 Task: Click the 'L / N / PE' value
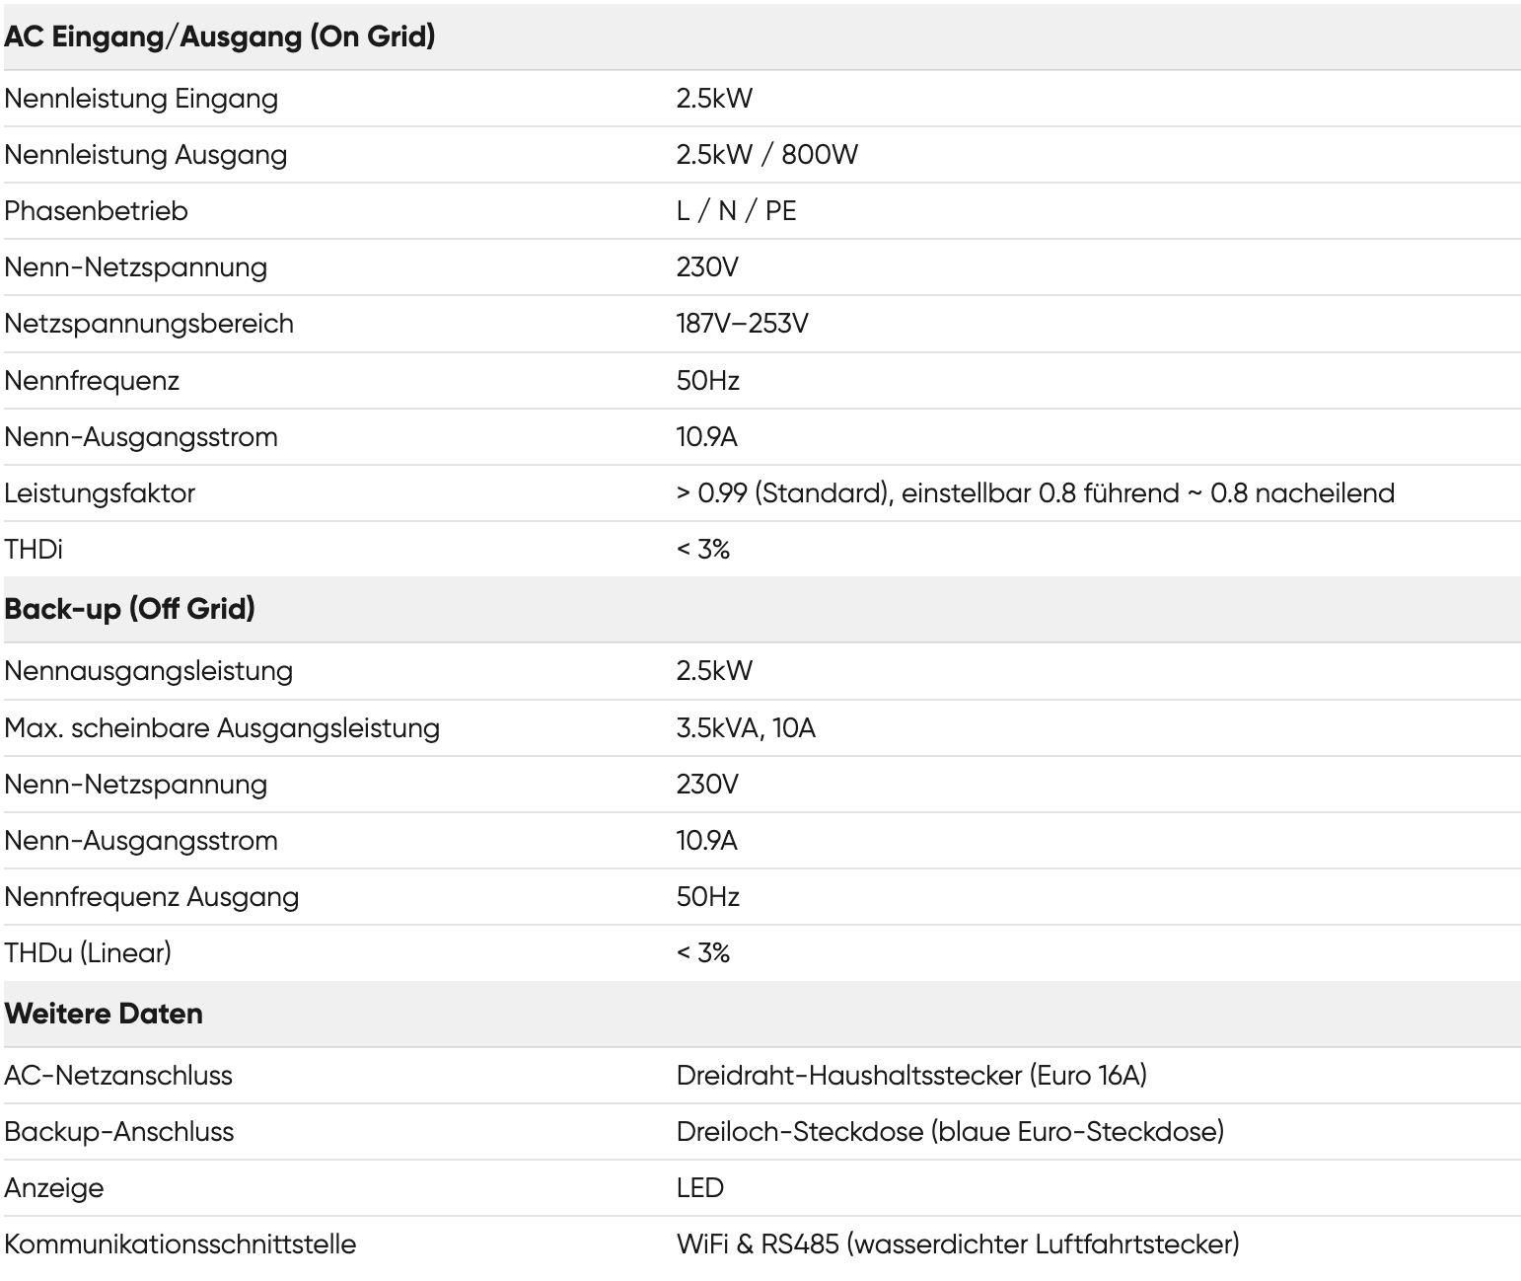(736, 211)
